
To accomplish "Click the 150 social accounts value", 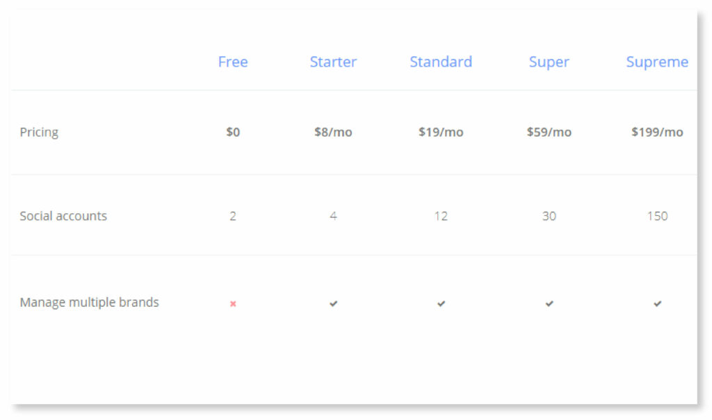I will [x=657, y=216].
